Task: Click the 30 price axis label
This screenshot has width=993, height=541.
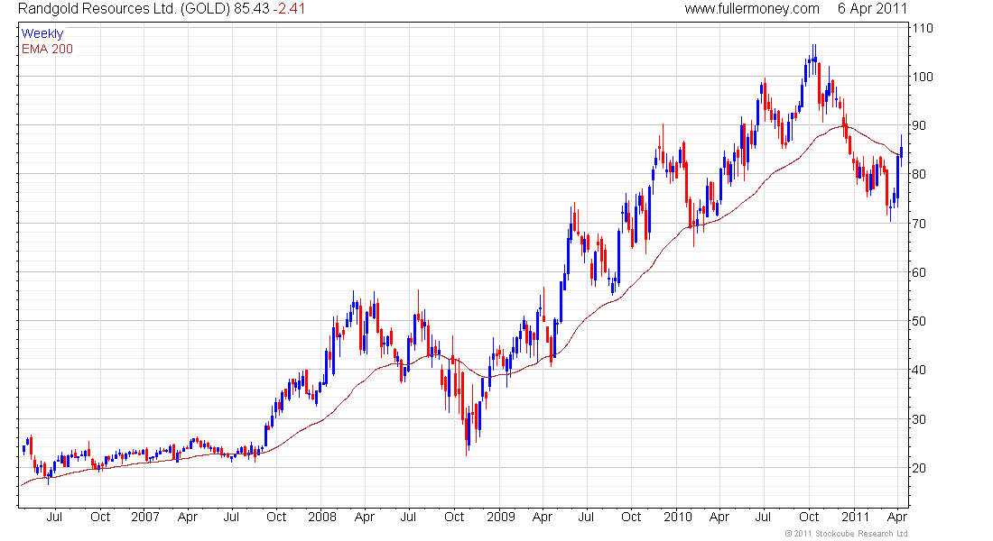Action: point(918,419)
